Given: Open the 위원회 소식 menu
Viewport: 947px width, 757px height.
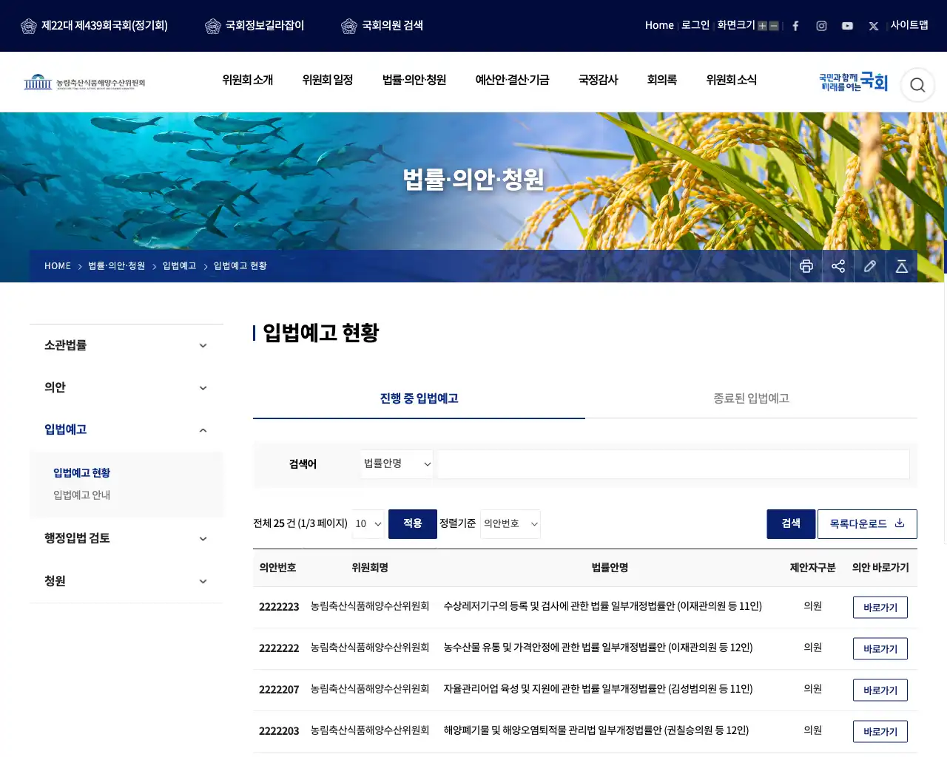Looking at the screenshot, I should 731,80.
